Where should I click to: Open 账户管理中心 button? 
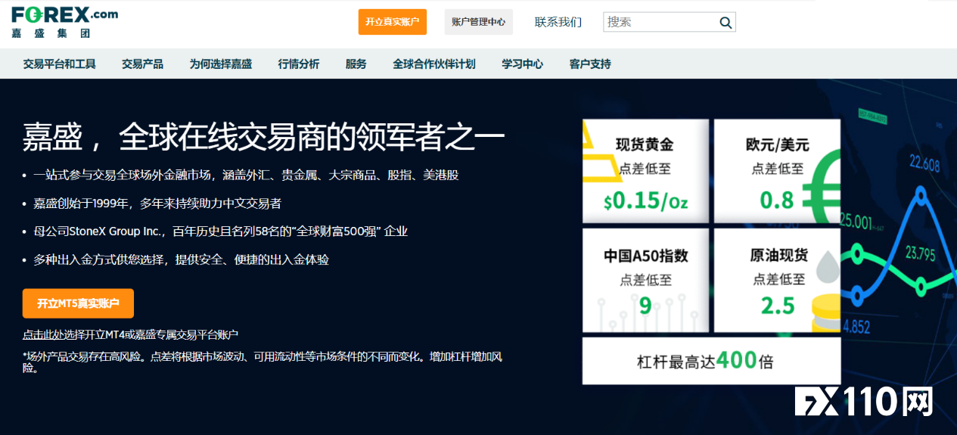(478, 22)
